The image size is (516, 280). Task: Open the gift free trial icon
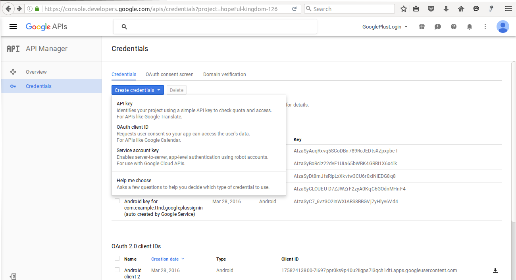(x=422, y=27)
